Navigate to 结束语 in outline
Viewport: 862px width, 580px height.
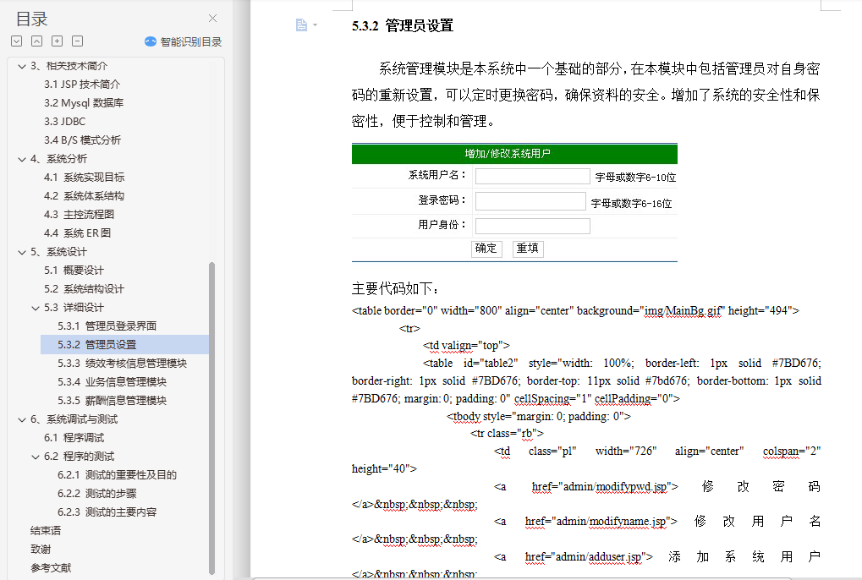46,531
